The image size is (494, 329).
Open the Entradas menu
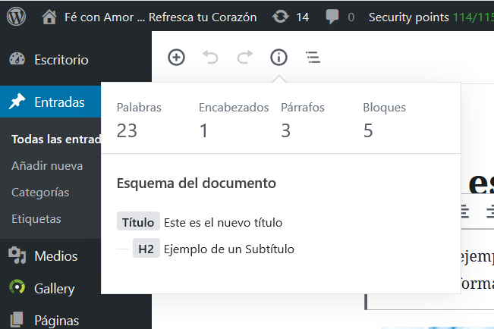click(59, 102)
